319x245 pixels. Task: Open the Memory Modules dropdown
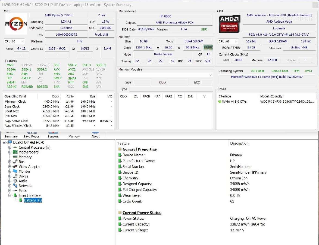[x=165, y=75]
